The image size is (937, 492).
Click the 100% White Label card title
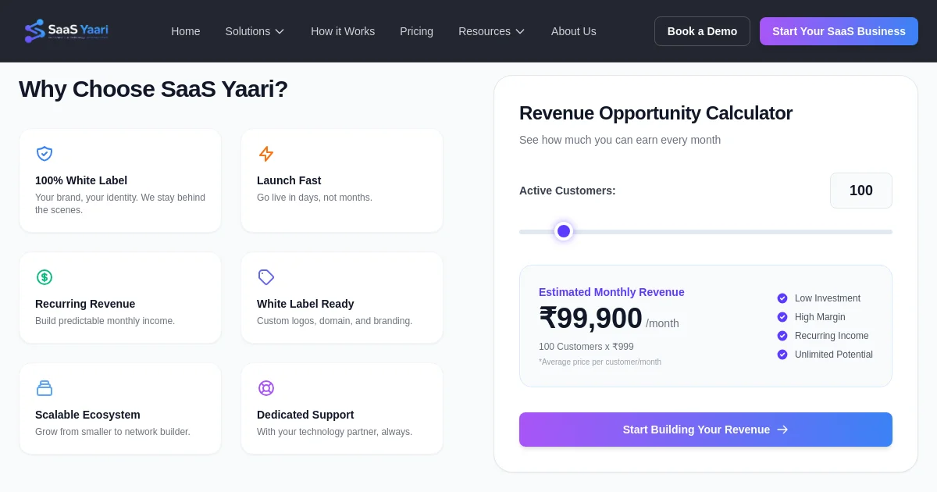click(x=81, y=180)
